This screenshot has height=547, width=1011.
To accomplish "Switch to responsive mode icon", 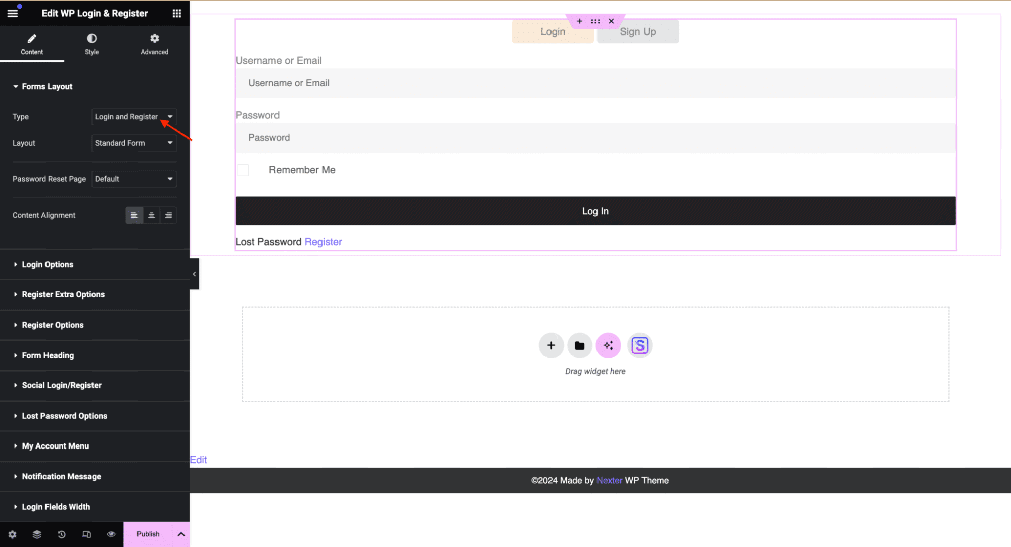I will pos(86,534).
